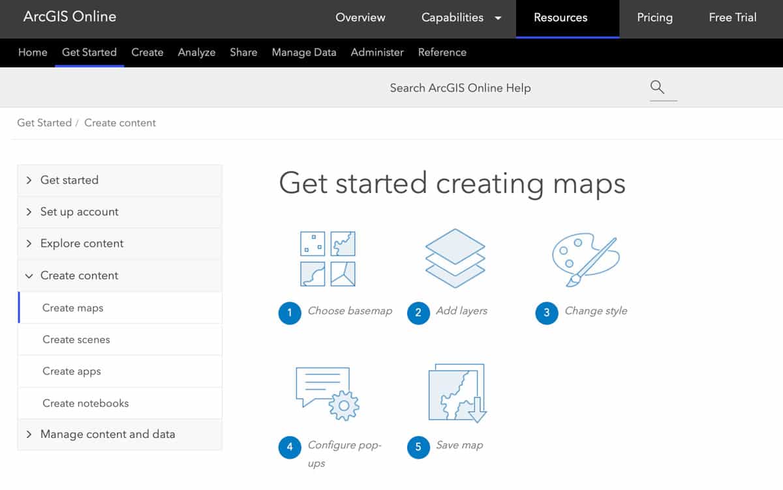Open the Configure pop-ups speech bubble icon

[328, 393]
